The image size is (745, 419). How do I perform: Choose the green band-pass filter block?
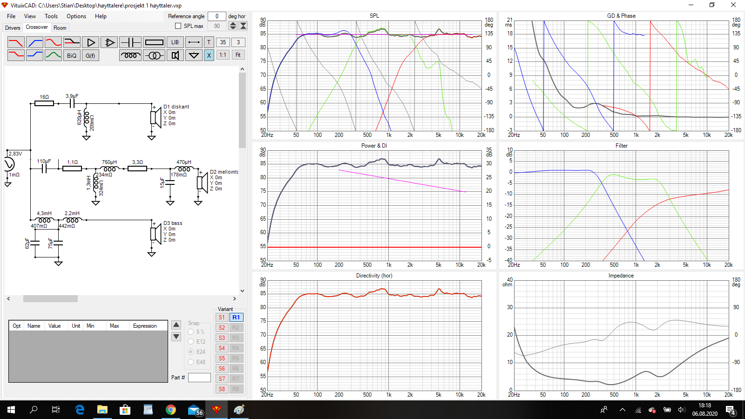53,55
